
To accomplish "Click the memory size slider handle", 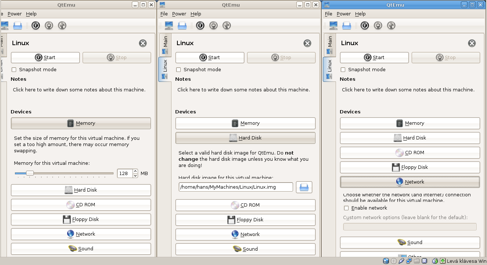I will 30,173.
